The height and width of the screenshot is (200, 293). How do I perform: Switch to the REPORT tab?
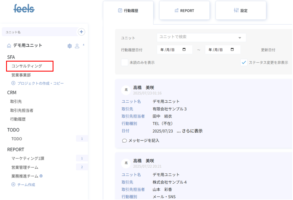click(184, 11)
